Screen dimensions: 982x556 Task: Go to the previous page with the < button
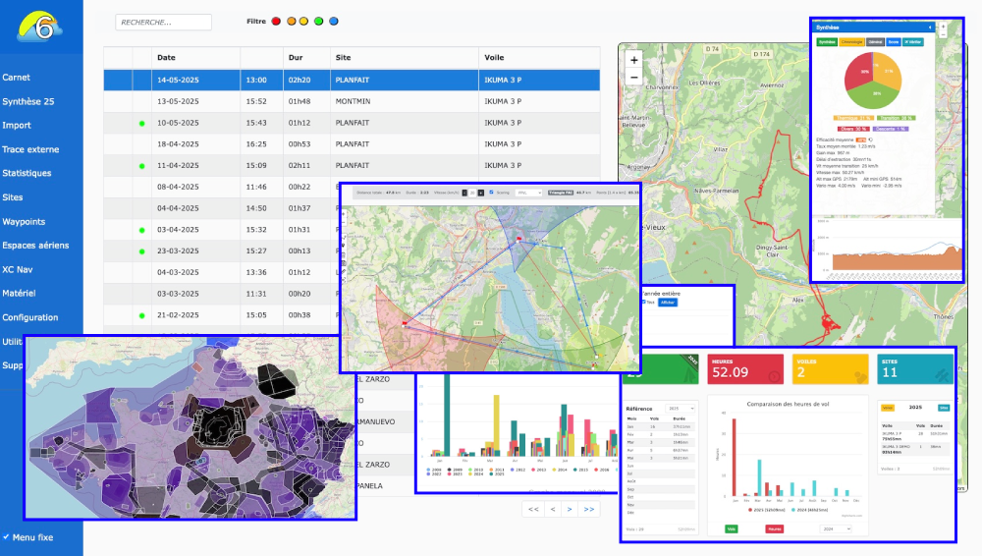tap(552, 509)
